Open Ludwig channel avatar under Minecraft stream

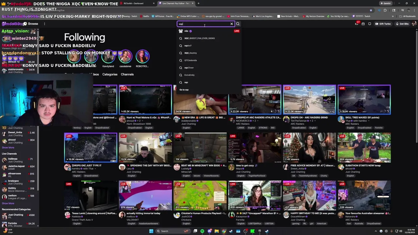point(177,167)
